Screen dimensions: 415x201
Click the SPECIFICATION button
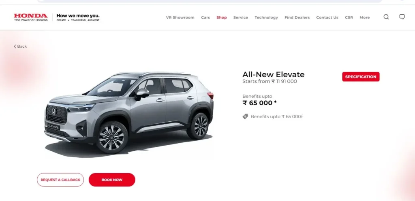click(x=361, y=76)
